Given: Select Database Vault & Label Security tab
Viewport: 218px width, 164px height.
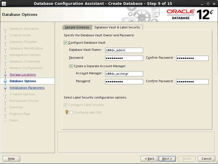Looking at the screenshot, I should (x=117, y=27).
